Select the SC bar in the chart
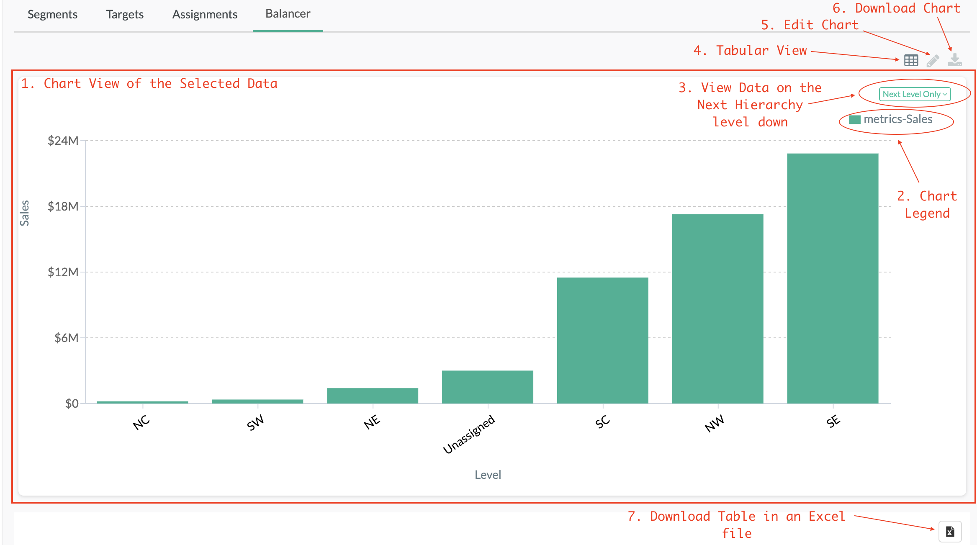This screenshot has height=545, width=977. click(602, 340)
